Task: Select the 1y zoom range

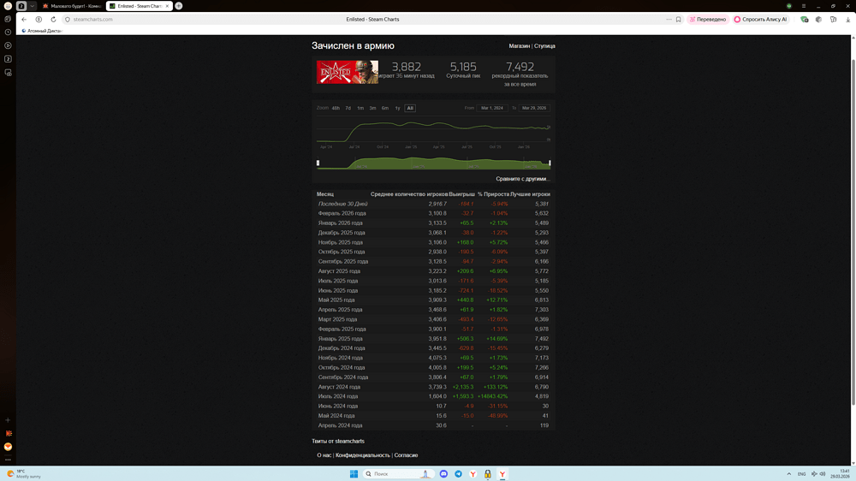Action: [x=397, y=108]
